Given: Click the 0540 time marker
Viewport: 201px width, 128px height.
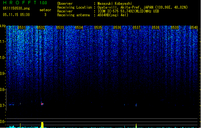Looking at the screenshot, I should coord(194,28).
